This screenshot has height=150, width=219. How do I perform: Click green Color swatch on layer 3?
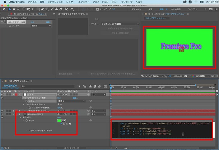point(59,121)
